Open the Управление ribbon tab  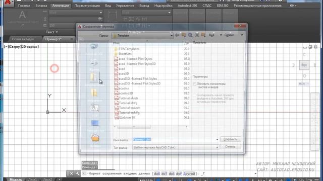pyautogui.click(x=125, y=6)
